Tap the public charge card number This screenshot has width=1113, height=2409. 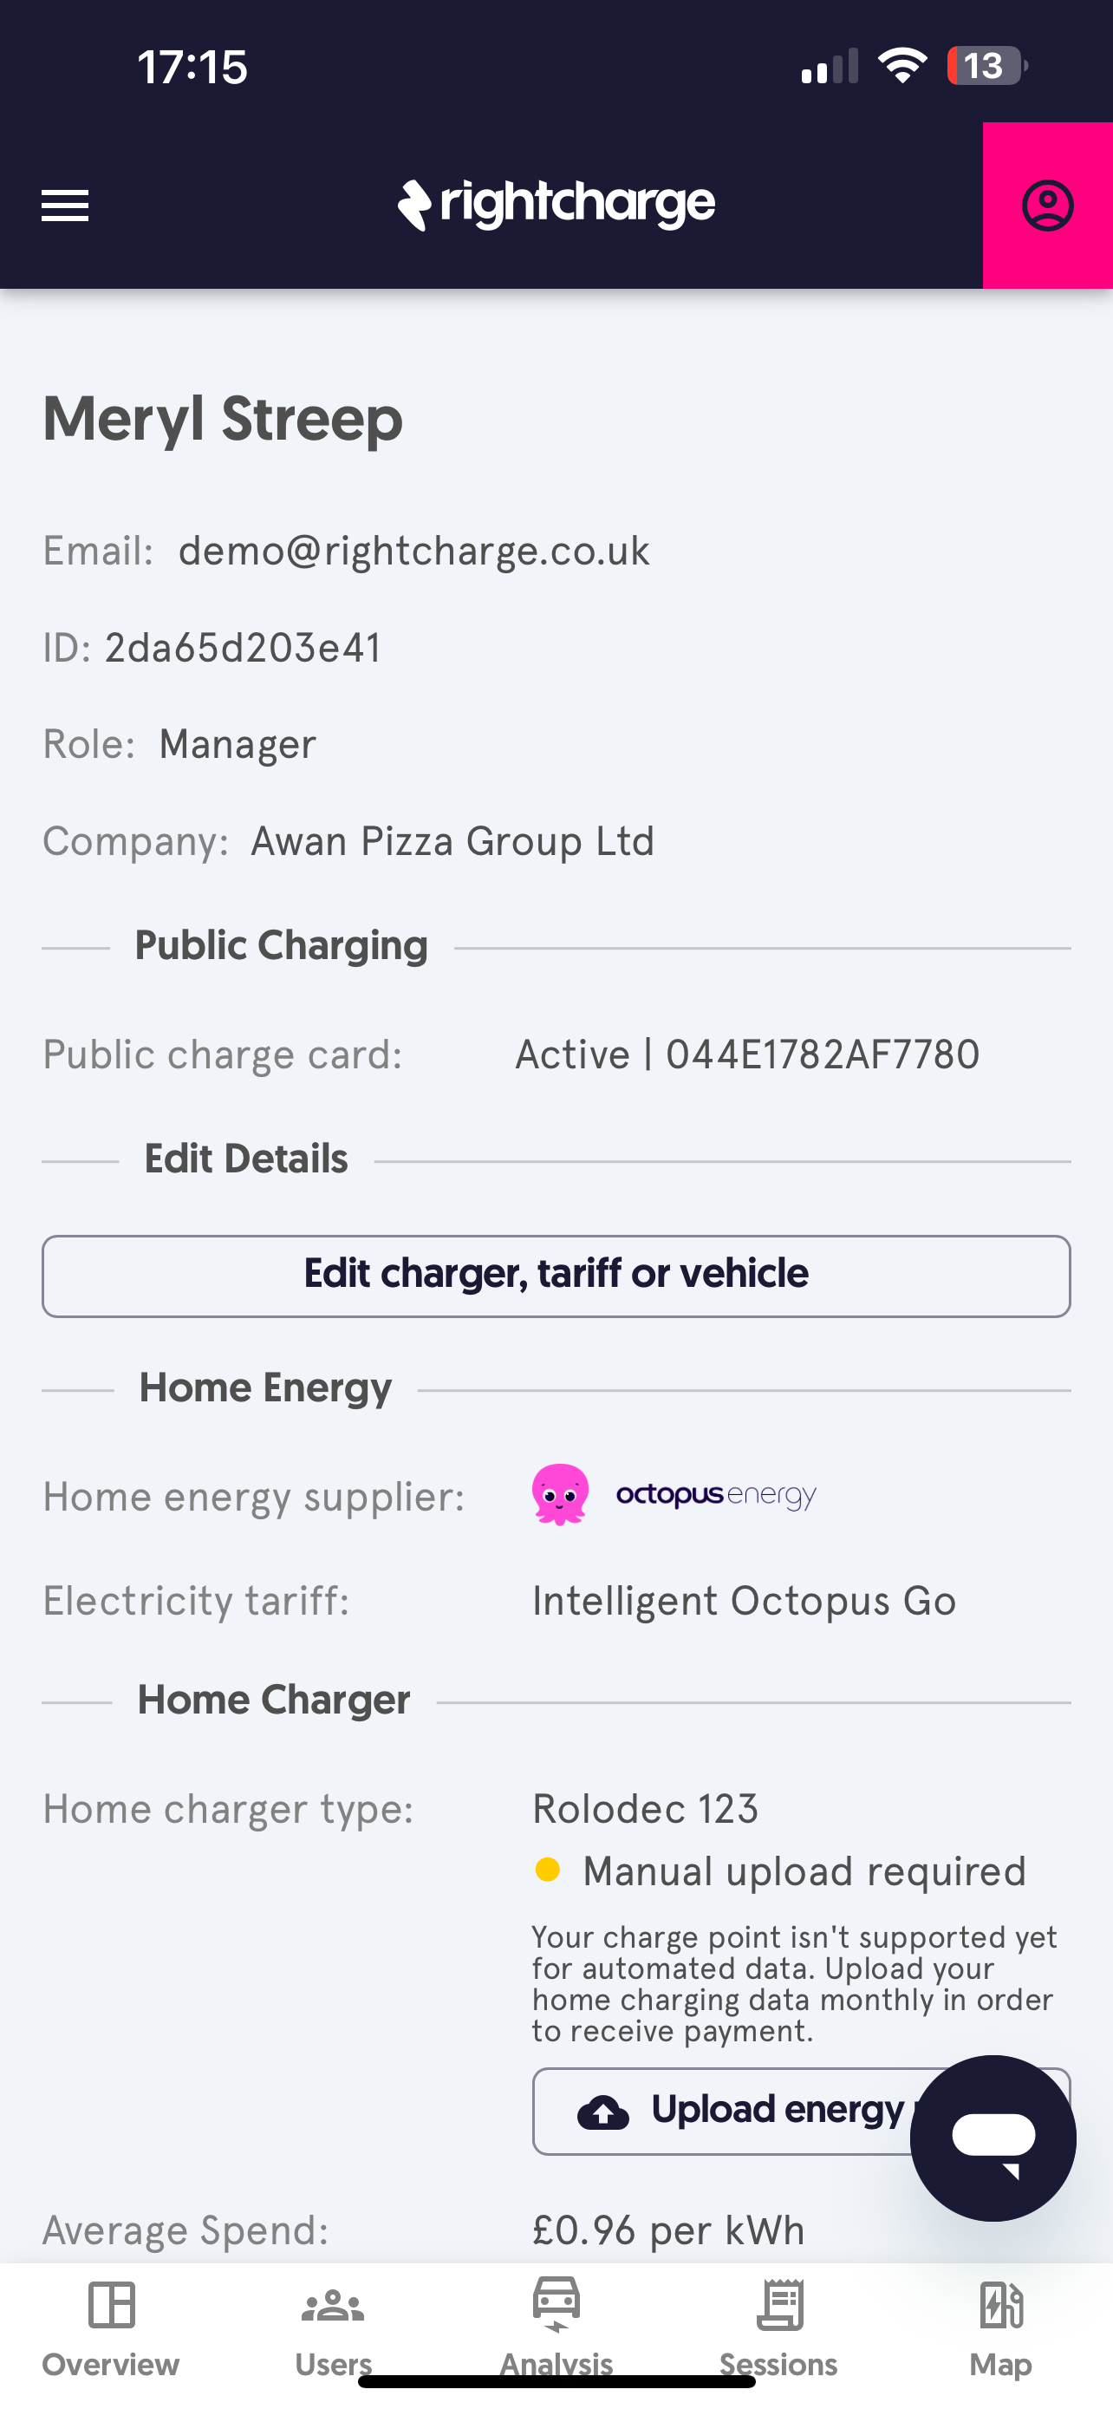[x=823, y=1054]
